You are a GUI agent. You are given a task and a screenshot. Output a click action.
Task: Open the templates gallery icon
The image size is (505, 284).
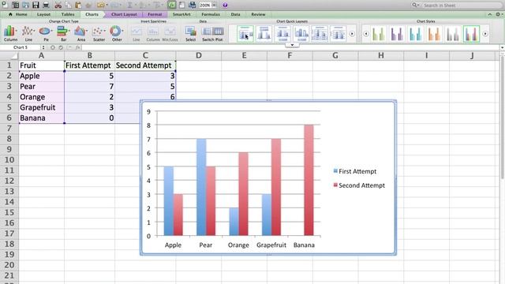(x=15, y=6)
